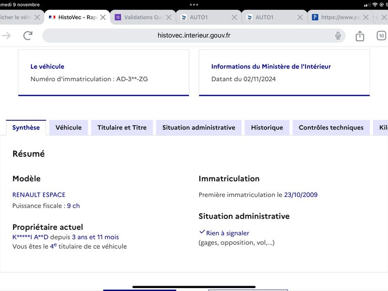This screenshot has height=291, width=388.
Task: Tap the Wi-Fi status icon
Action: (375, 5)
